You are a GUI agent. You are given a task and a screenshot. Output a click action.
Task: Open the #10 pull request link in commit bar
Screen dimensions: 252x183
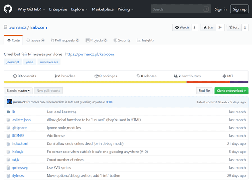[109, 102]
